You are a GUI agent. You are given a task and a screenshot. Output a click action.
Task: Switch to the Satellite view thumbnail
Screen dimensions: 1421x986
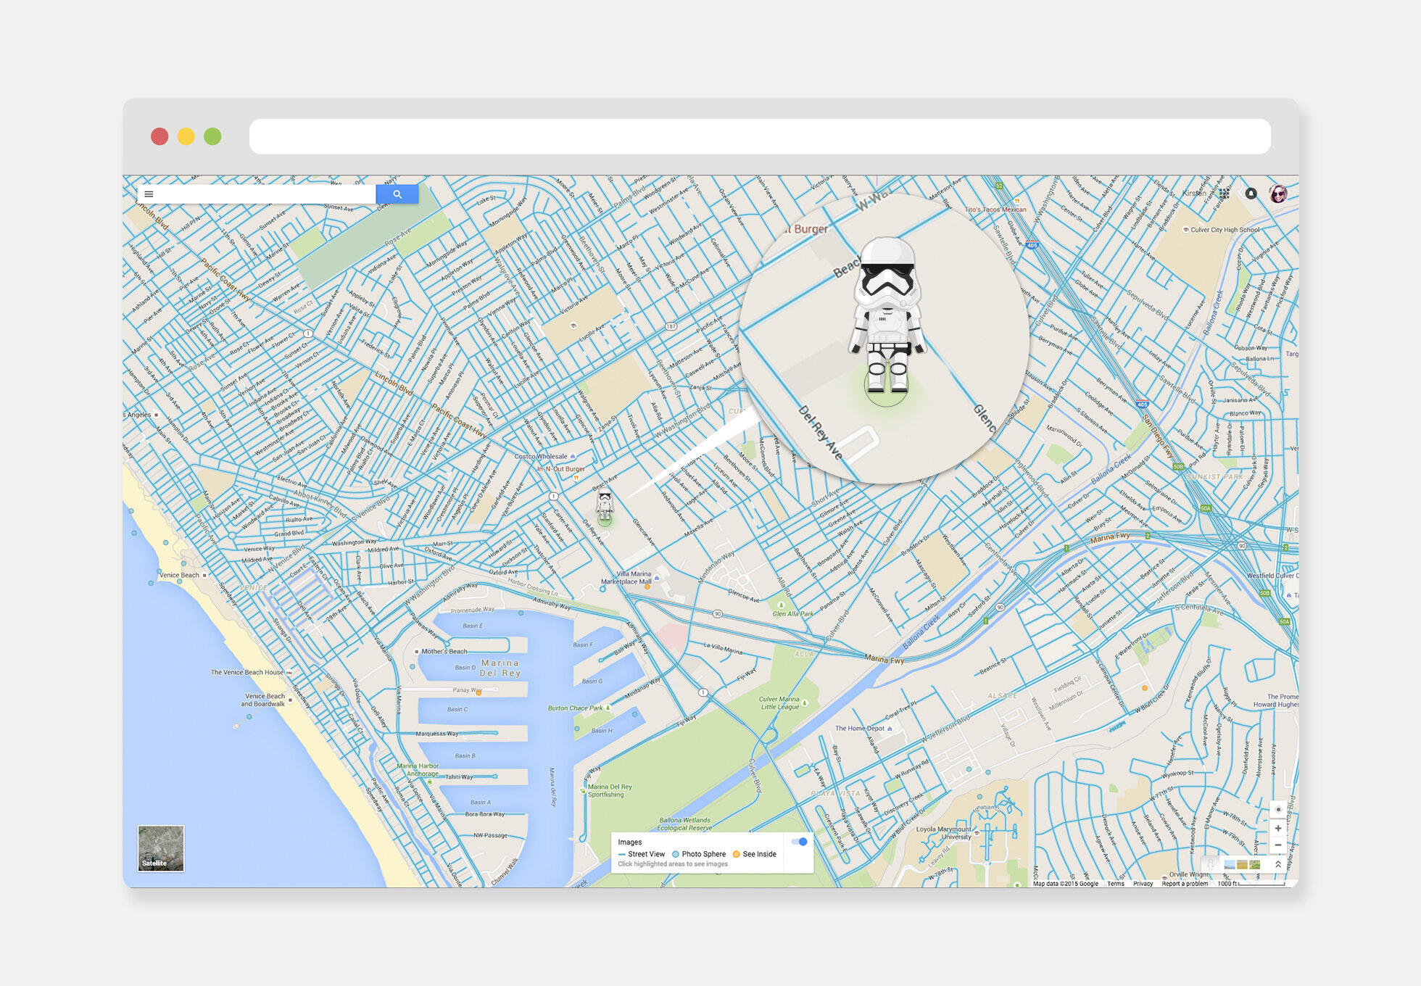(x=161, y=848)
